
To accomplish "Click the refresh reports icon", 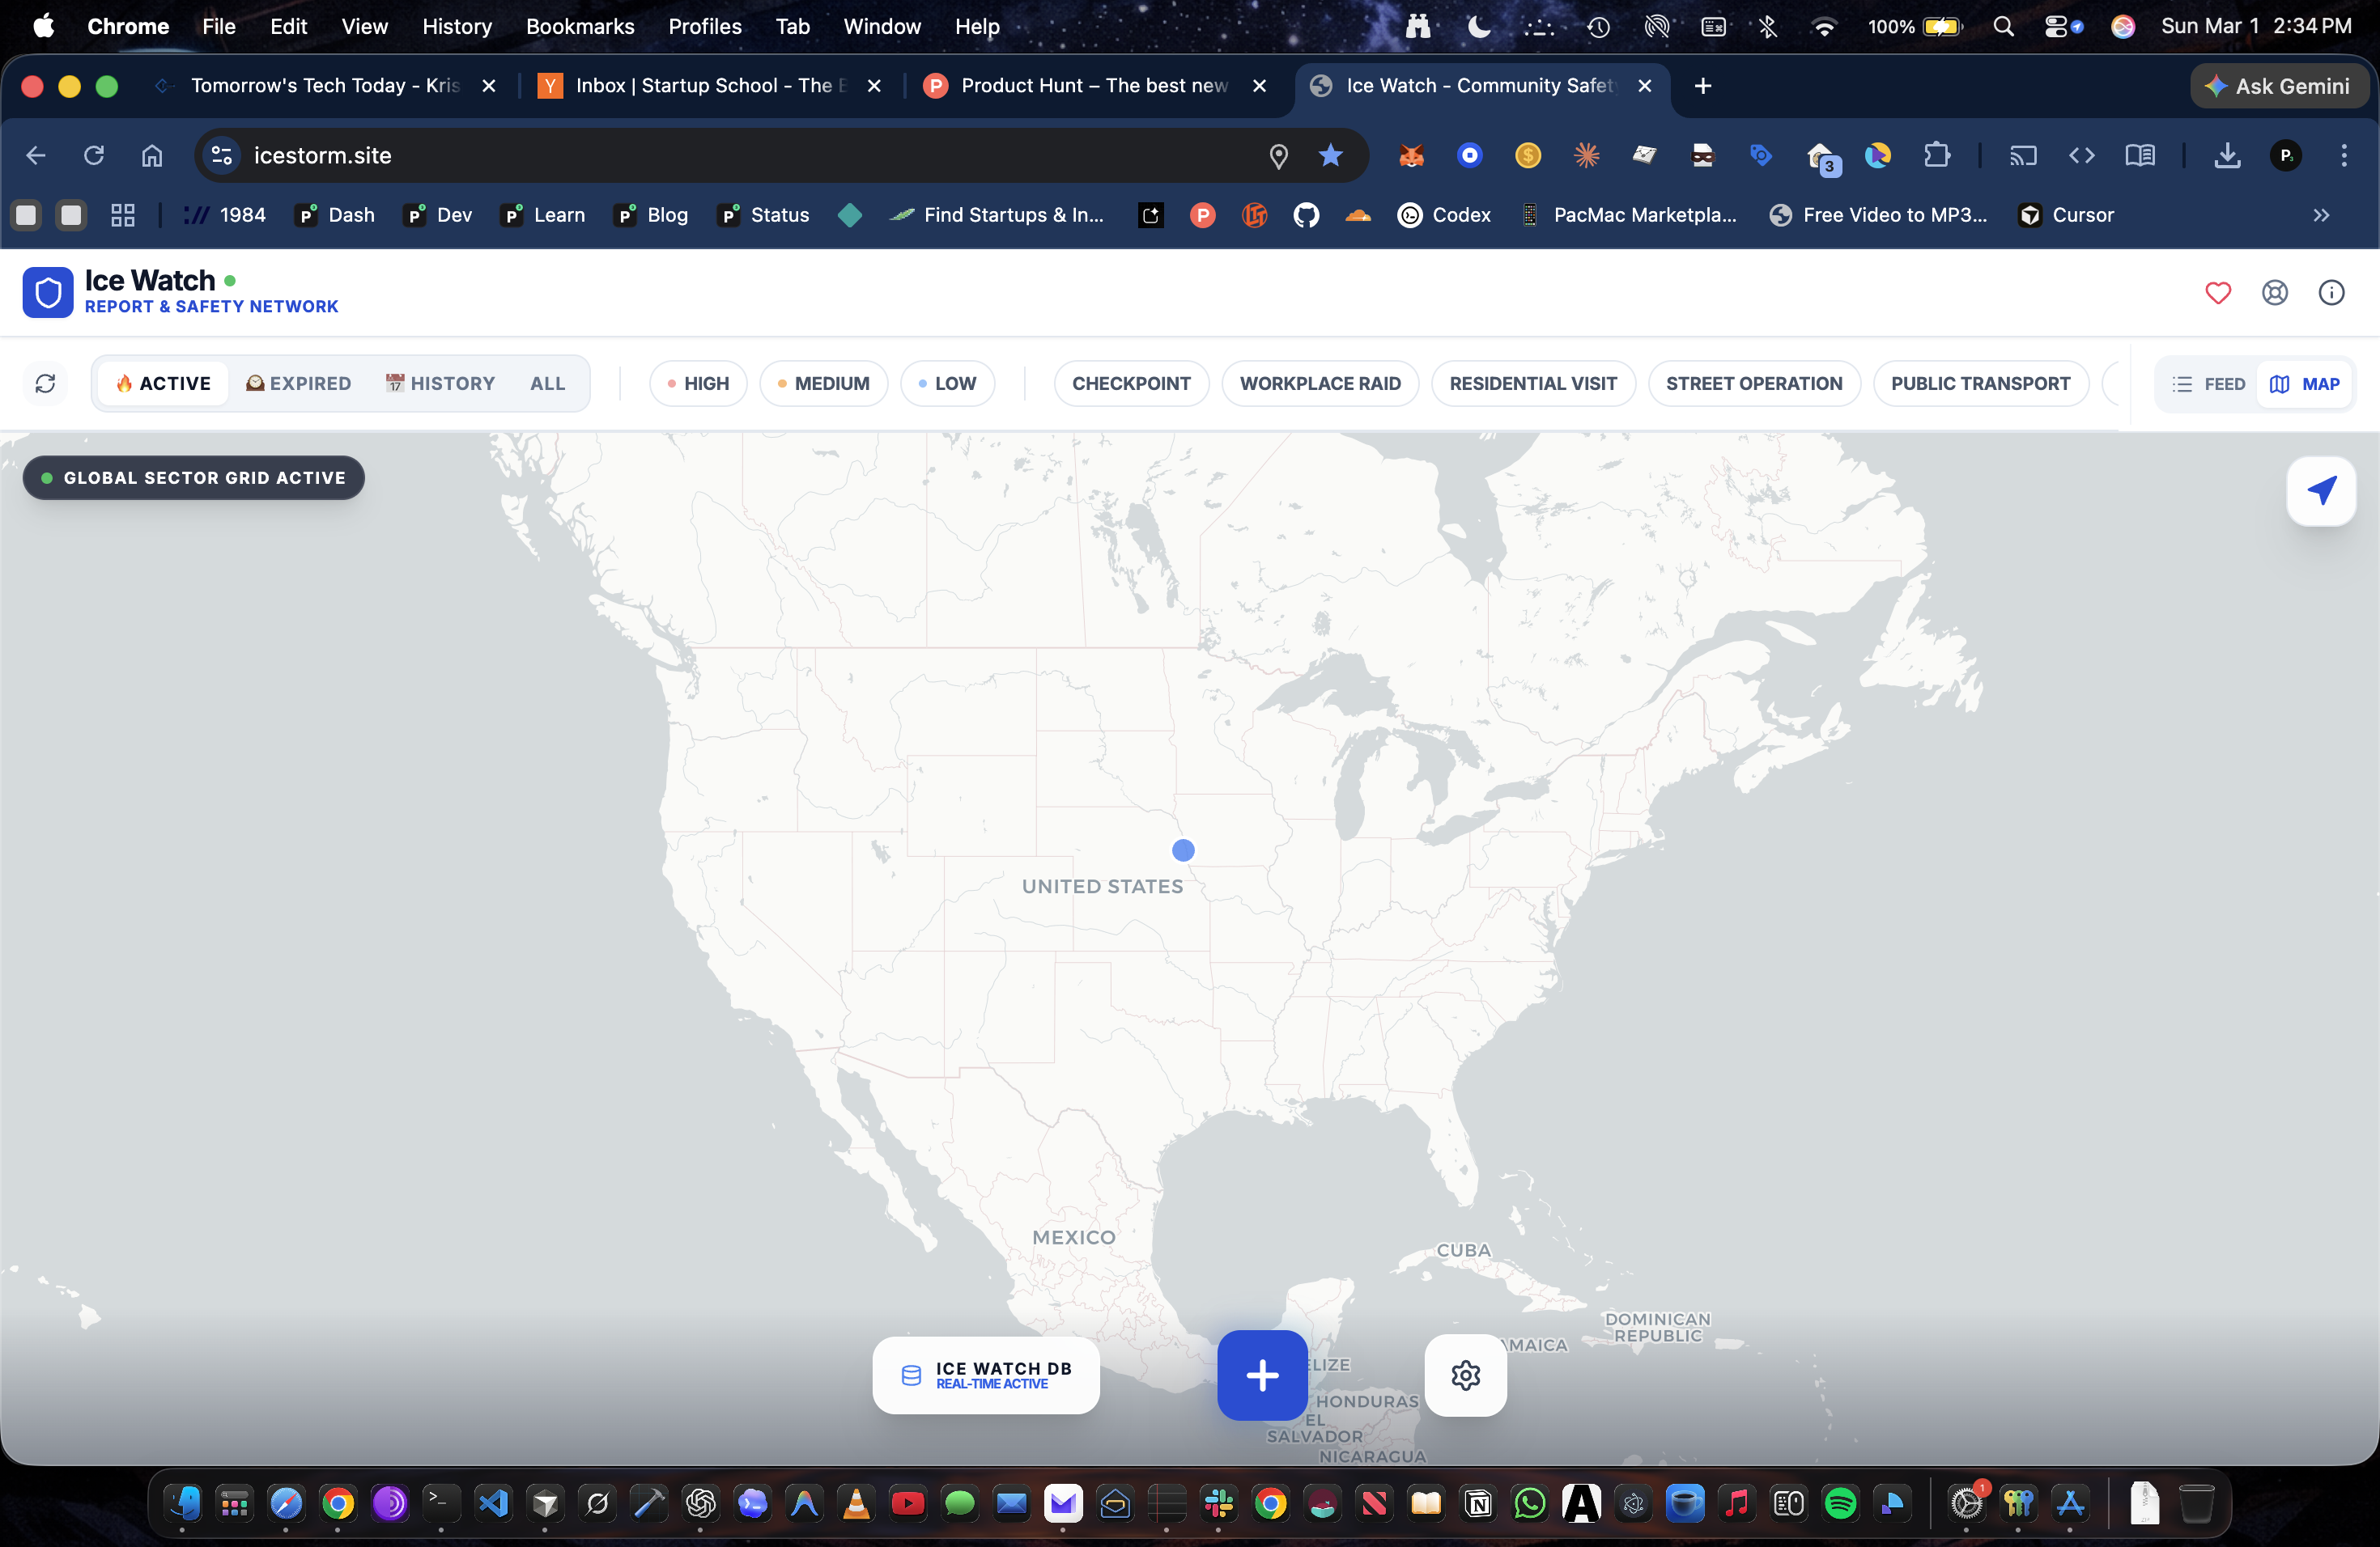I will [x=46, y=383].
